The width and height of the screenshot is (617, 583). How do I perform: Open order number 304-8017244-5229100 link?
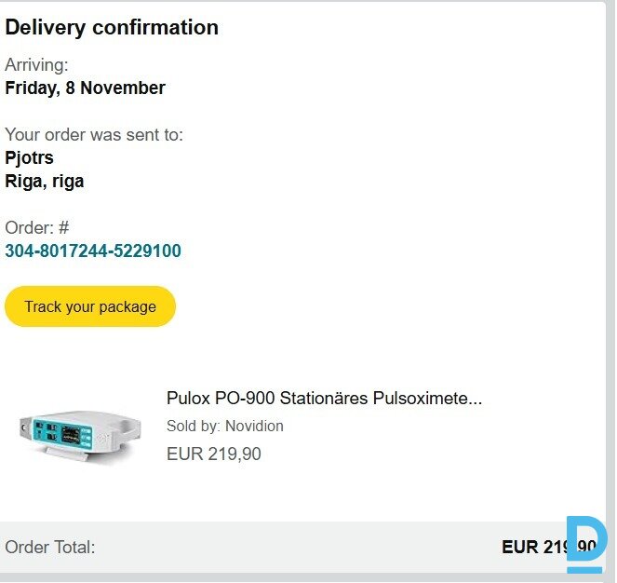93,251
